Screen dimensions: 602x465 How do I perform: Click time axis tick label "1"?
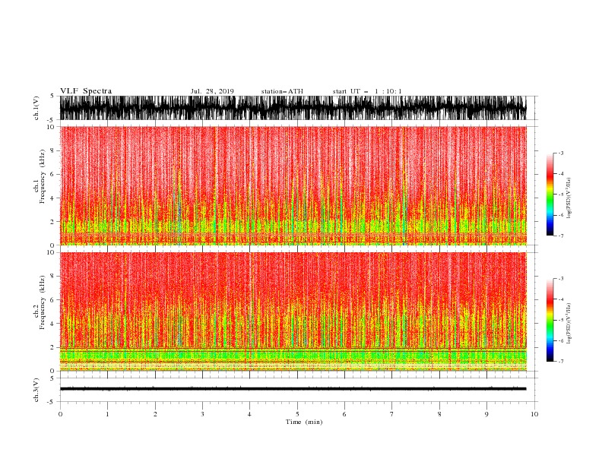click(x=107, y=414)
